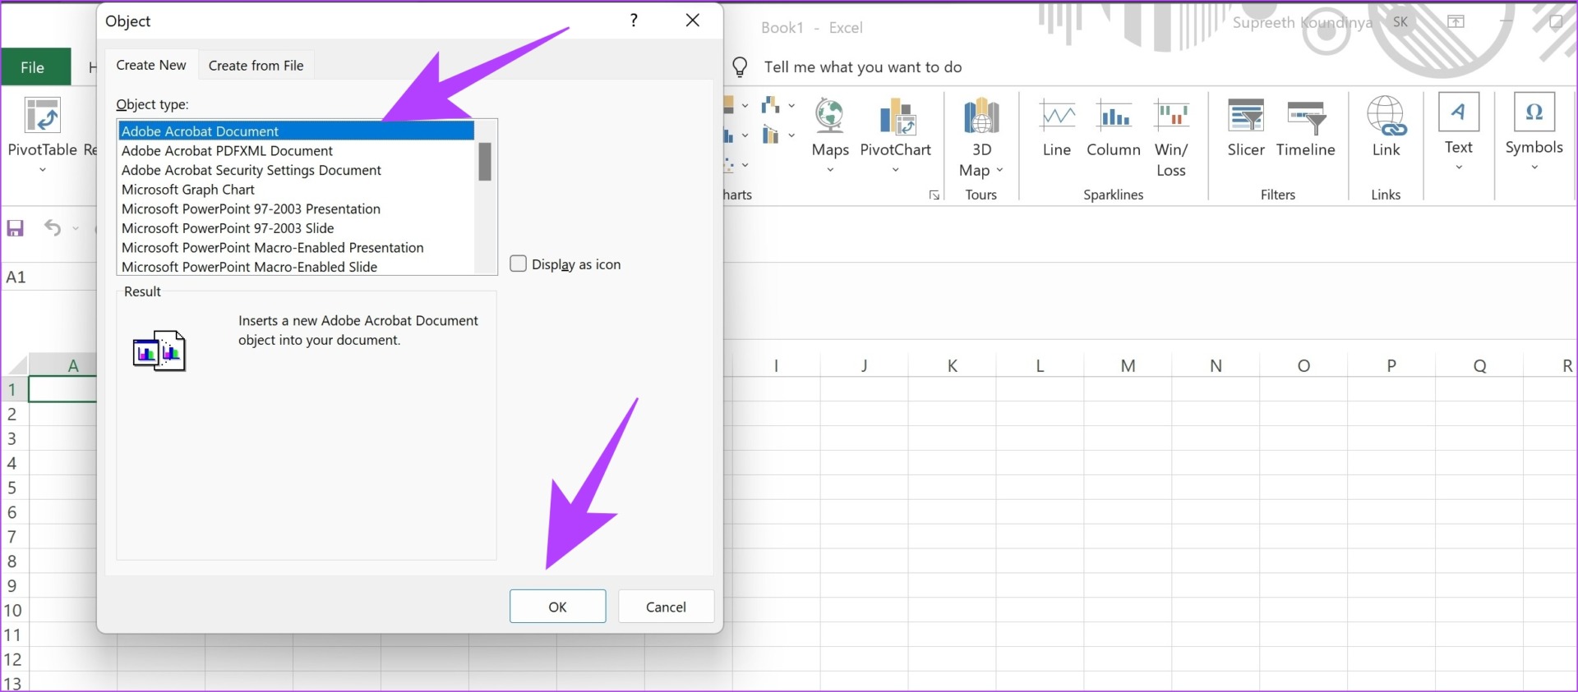Select Adobe Acrobat Document in the list

pos(297,131)
